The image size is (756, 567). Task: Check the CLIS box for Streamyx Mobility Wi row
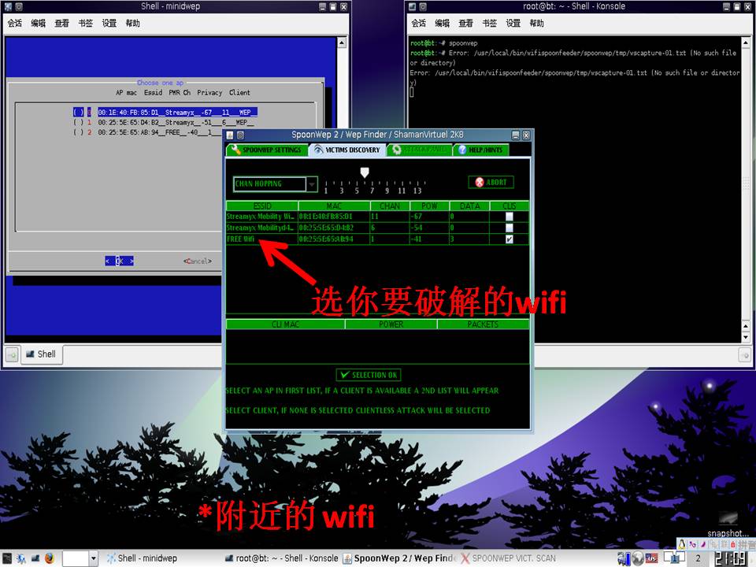coord(510,217)
